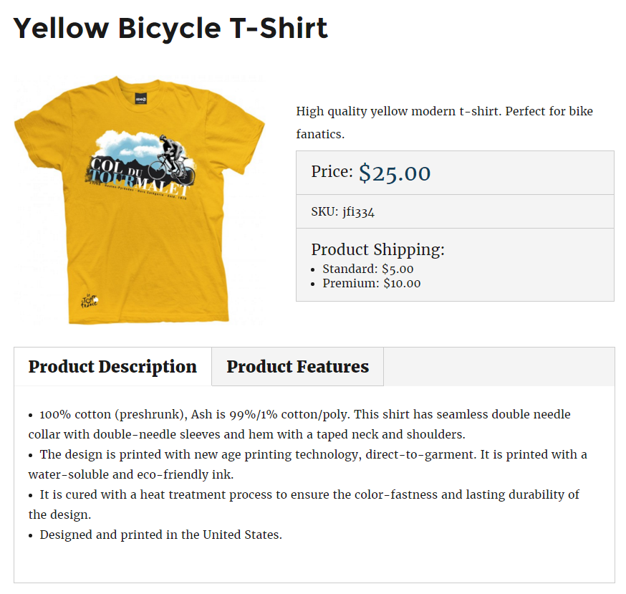
Task: Click the Designed and printed in United States bullet
Action: tap(155, 535)
